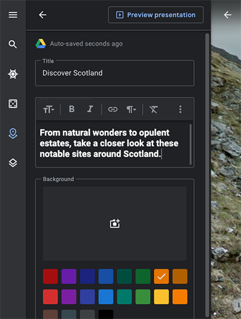
Task: Insert a link with the link icon
Action: click(x=113, y=109)
